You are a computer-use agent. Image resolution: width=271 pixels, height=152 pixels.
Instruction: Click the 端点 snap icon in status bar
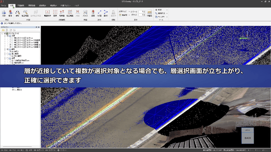coord(2,150)
